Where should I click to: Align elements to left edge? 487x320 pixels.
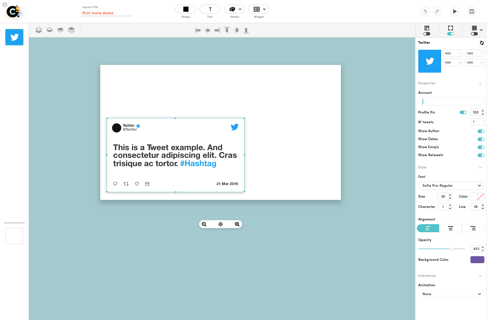[198, 30]
